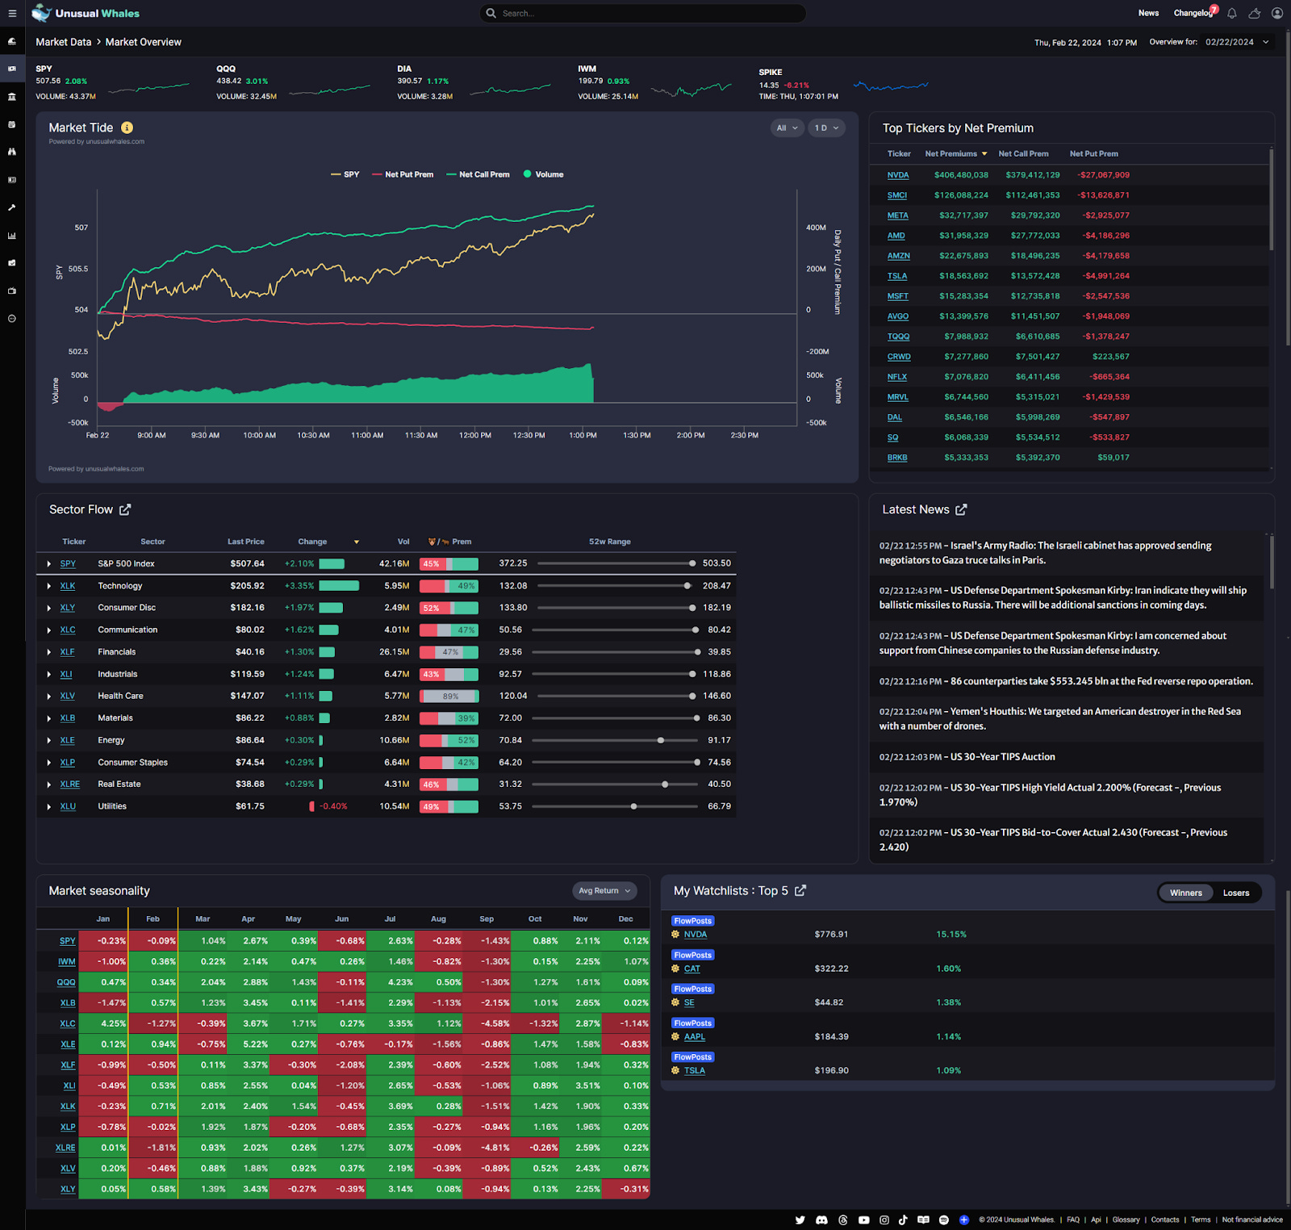Screen dimensions: 1291x1230
Task: Open the Sector Flow external link
Action: (x=125, y=509)
